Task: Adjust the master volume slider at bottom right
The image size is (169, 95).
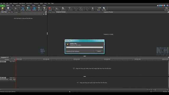Action: click(158, 92)
